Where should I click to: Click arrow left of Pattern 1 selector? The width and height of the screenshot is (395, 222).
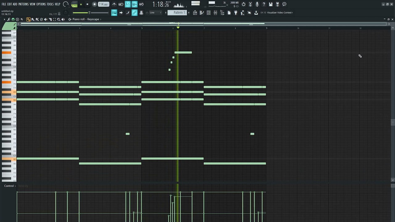coord(166,13)
